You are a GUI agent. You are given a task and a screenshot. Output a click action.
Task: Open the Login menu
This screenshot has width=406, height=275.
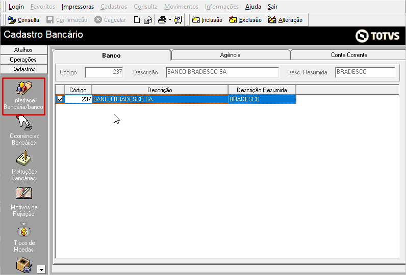[x=16, y=7]
